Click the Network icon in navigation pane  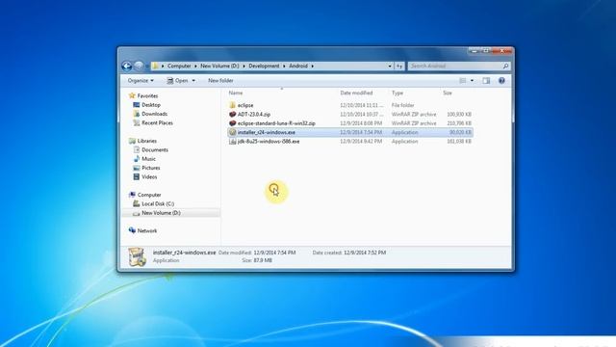(x=132, y=230)
